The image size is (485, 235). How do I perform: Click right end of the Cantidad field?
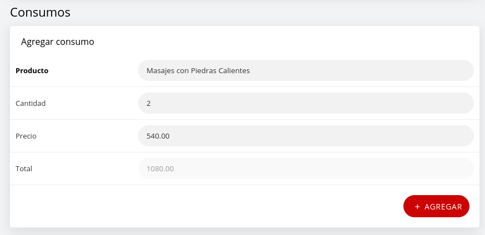(461, 103)
